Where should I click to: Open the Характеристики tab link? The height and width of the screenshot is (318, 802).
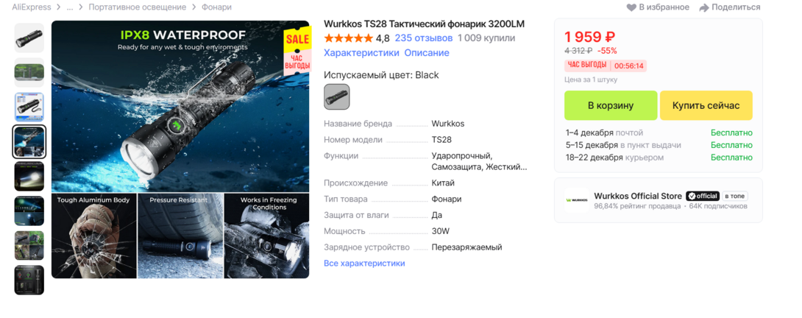(x=361, y=53)
